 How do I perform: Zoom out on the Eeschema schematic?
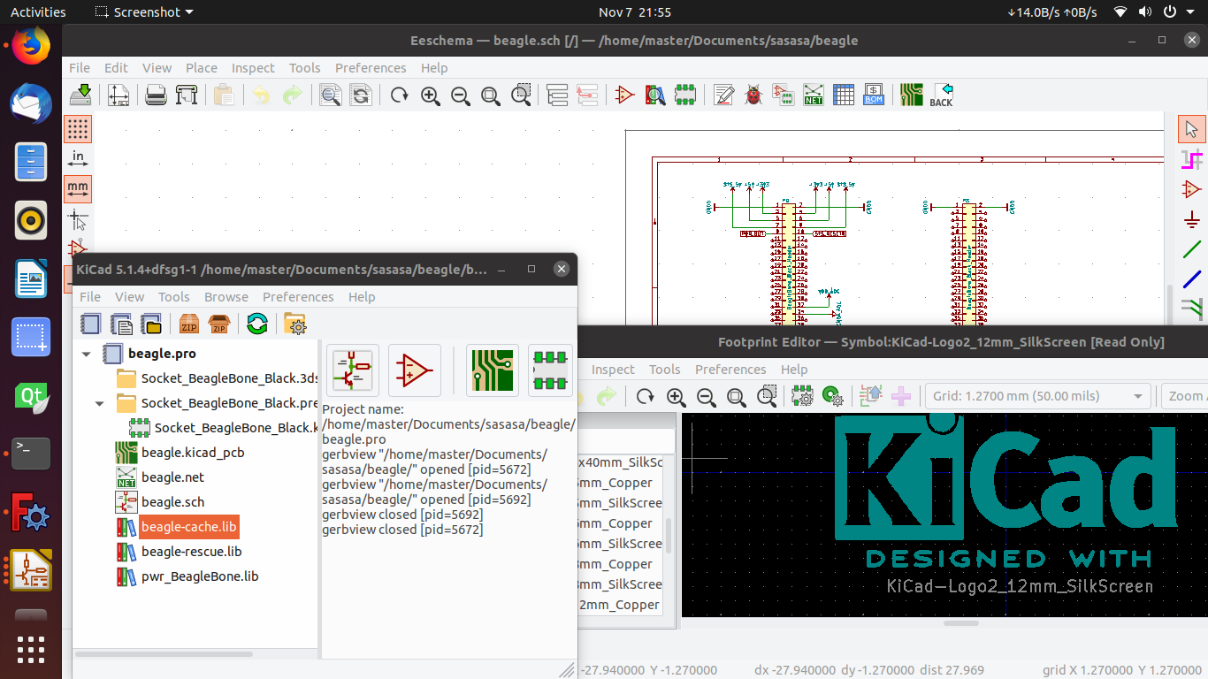click(x=460, y=95)
